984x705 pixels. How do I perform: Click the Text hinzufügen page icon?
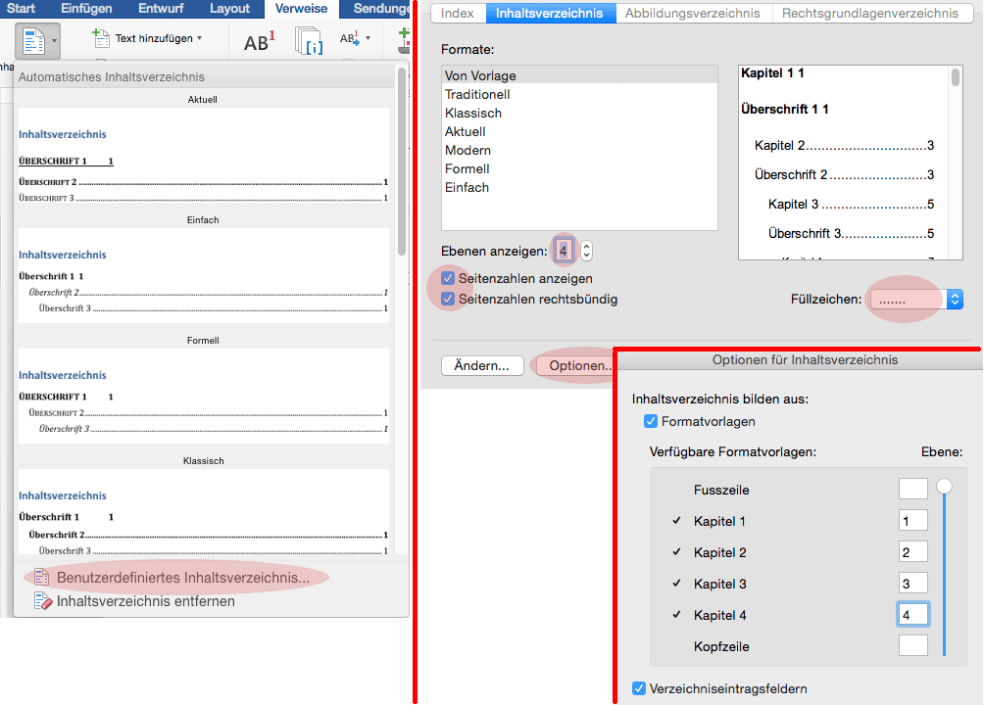[x=101, y=39]
